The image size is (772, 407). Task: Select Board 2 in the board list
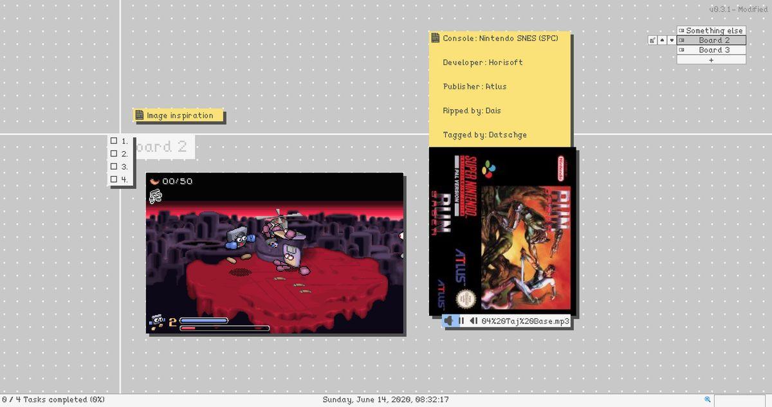tap(713, 40)
